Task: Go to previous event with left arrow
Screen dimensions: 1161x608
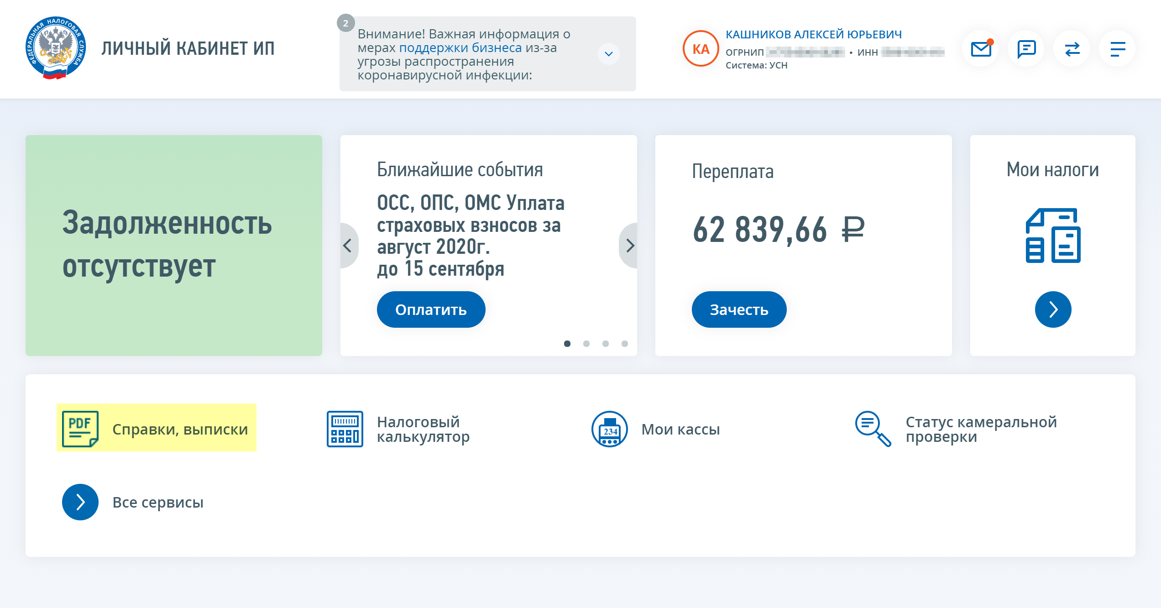Action: point(348,246)
